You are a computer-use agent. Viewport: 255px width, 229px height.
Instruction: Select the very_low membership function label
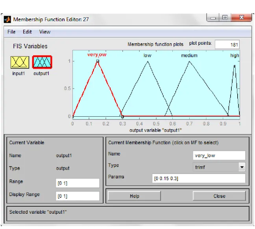97,55
